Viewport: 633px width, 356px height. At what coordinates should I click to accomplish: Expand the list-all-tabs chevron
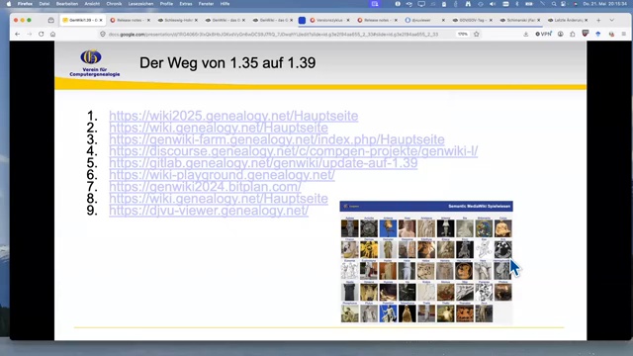[x=612, y=20]
